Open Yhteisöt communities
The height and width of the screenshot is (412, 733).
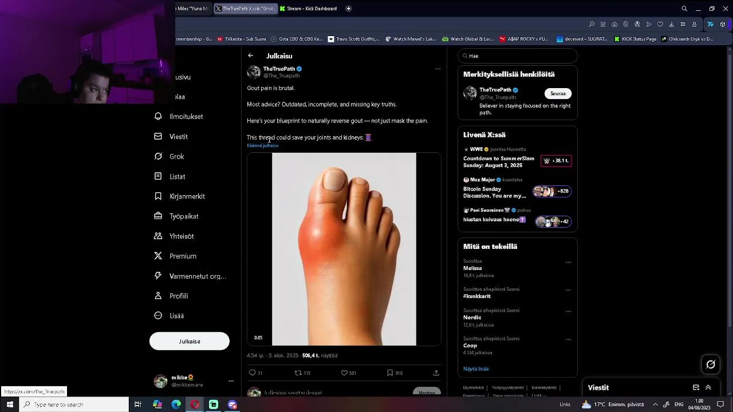point(174,236)
